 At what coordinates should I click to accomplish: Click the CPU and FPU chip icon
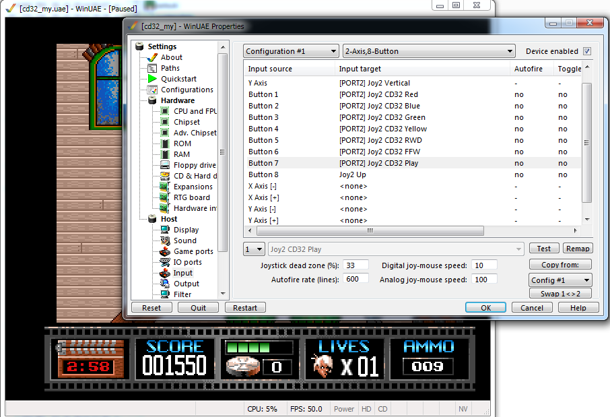(x=165, y=111)
